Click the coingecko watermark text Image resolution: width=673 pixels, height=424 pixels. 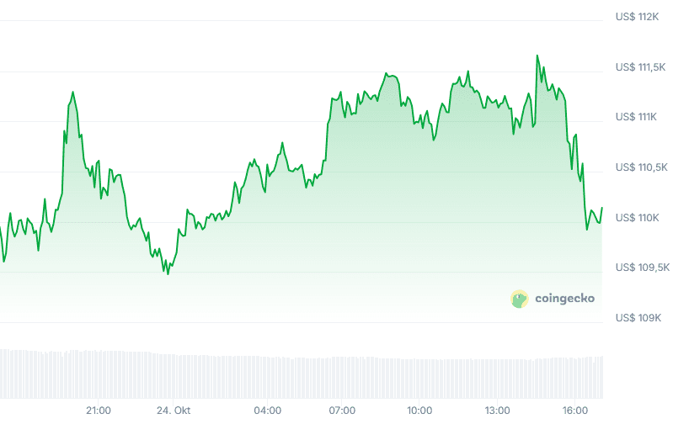(563, 299)
